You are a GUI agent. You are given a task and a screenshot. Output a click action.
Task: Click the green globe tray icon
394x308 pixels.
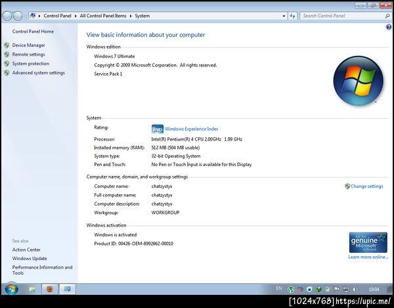(x=318, y=290)
